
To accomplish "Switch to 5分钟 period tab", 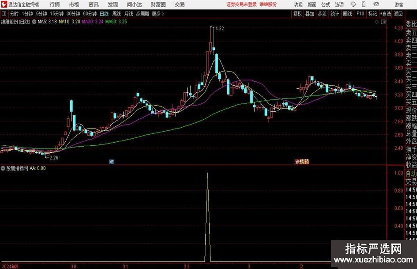I will 41,14.
